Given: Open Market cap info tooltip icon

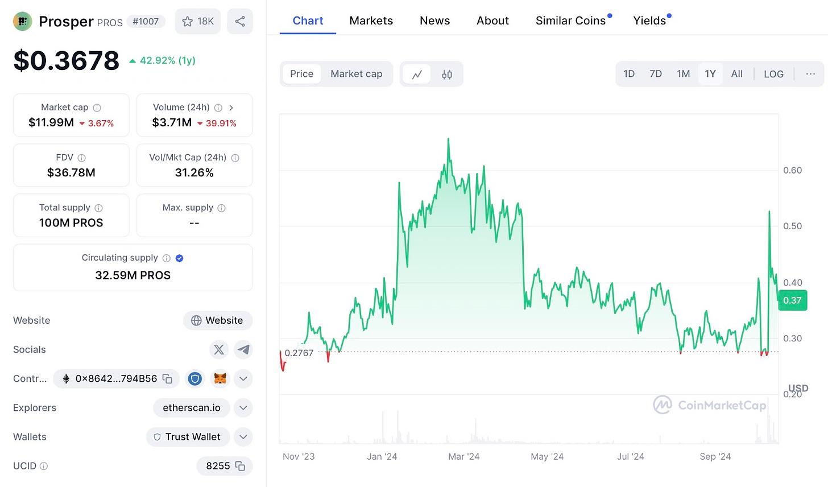Looking at the screenshot, I should pos(97,108).
